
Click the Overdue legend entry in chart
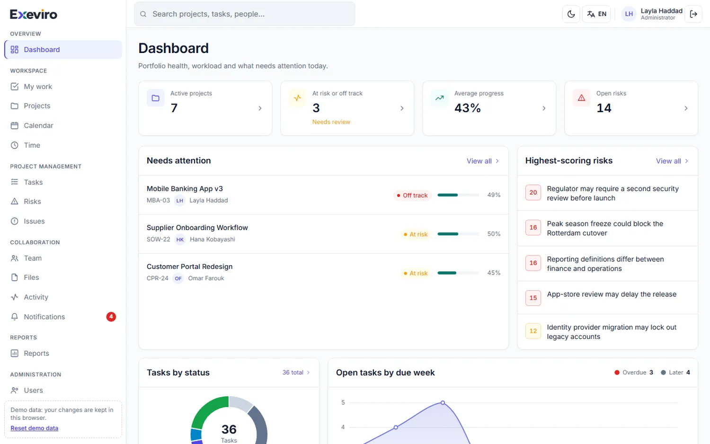(634, 373)
